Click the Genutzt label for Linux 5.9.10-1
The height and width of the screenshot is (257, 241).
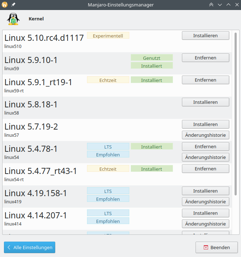pyautogui.click(x=151, y=58)
